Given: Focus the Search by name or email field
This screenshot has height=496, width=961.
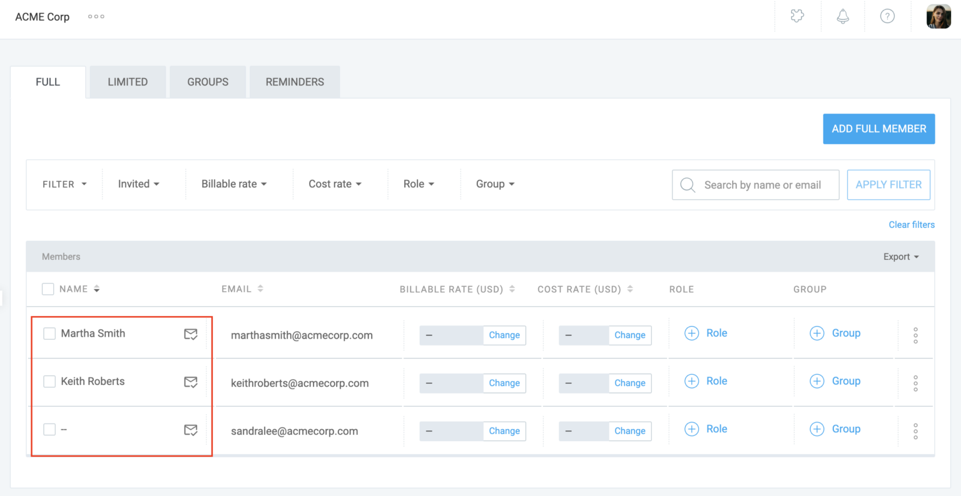Looking at the screenshot, I should tap(755, 185).
